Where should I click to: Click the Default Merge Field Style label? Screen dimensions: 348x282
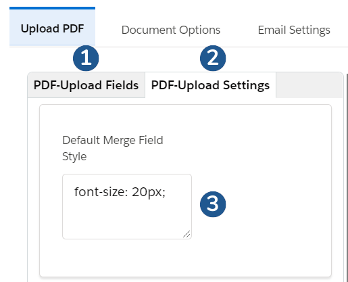[113, 148]
